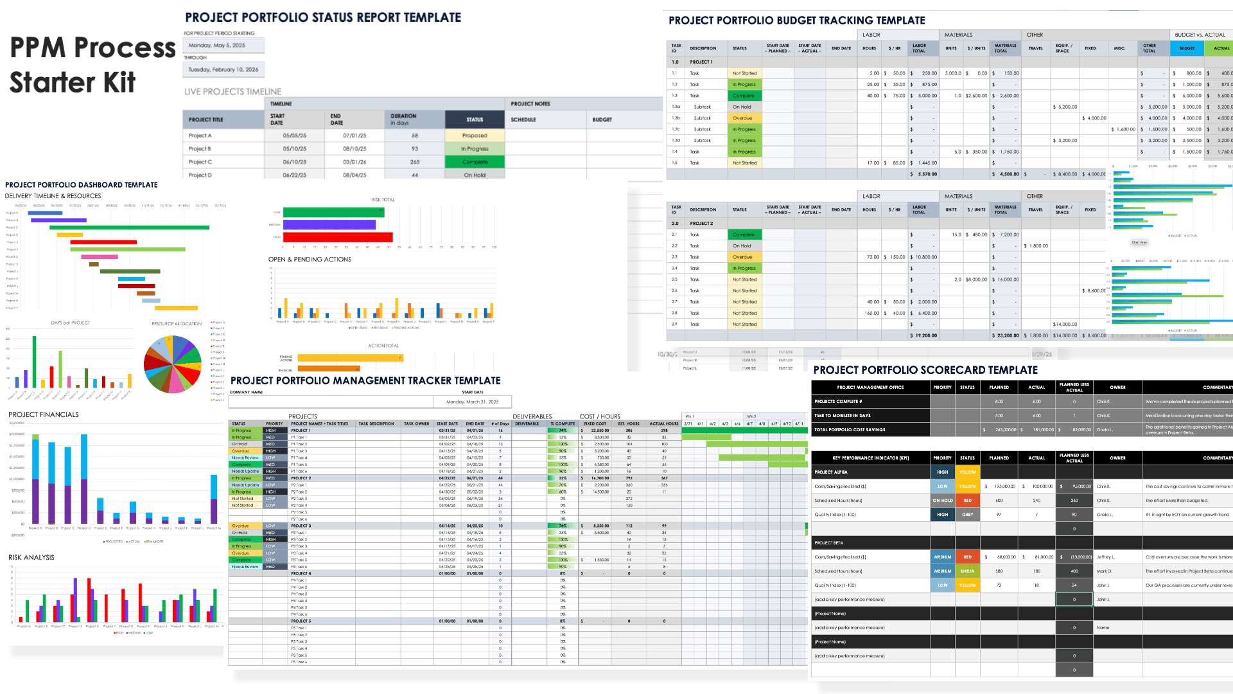The height and width of the screenshot is (694, 1233).
Task: Open the status dropdown showing Proposed for Project A
Action: (x=475, y=136)
